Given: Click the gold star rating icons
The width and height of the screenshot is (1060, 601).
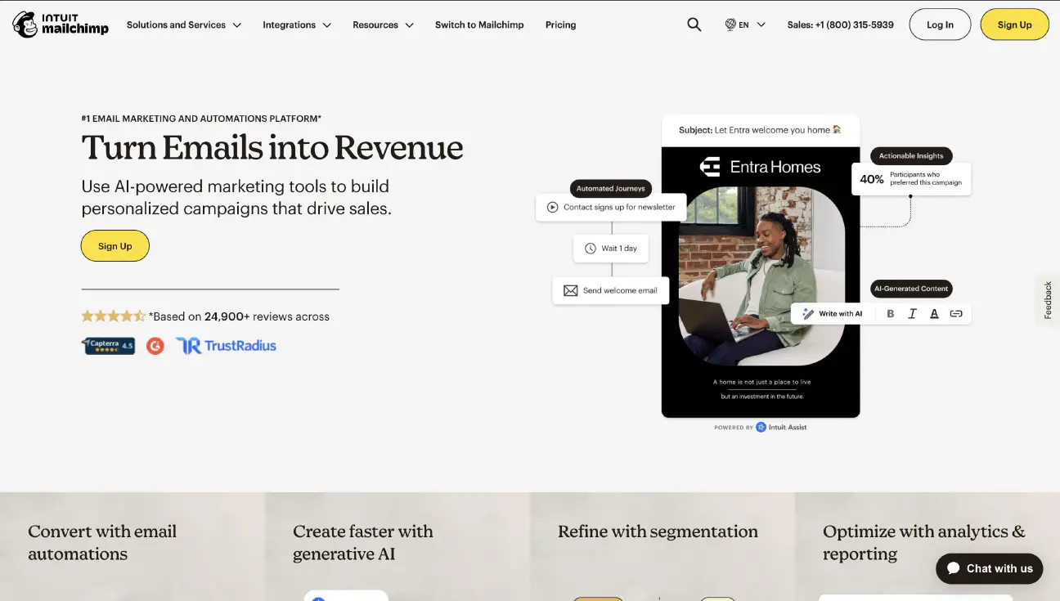Looking at the screenshot, I should click(x=114, y=316).
